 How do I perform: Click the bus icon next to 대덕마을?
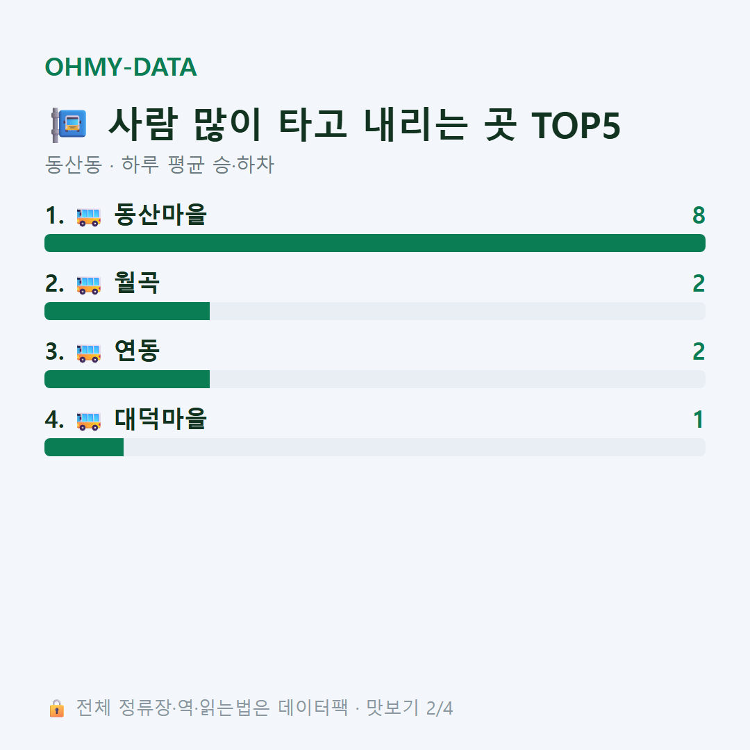(x=88, y=421)
